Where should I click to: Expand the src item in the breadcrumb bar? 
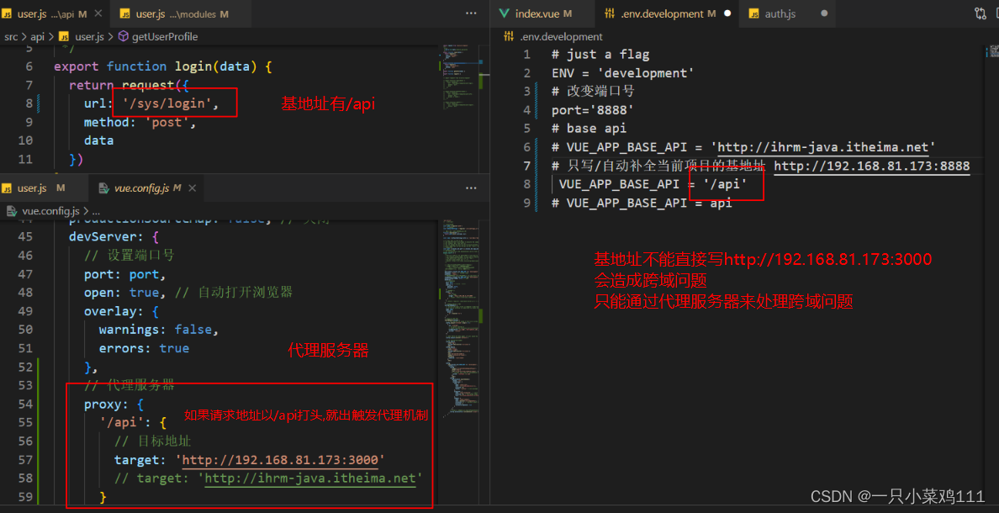(9, 36)
